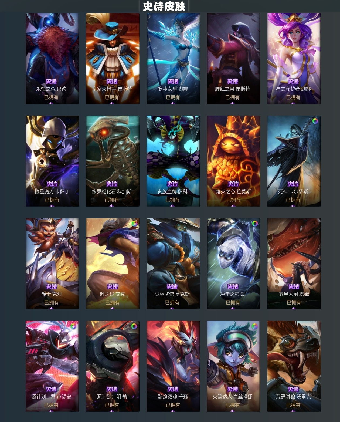Click chroma wheel icon on 火箭达人 崔丝塔娜 card

[x=254, y=326]
